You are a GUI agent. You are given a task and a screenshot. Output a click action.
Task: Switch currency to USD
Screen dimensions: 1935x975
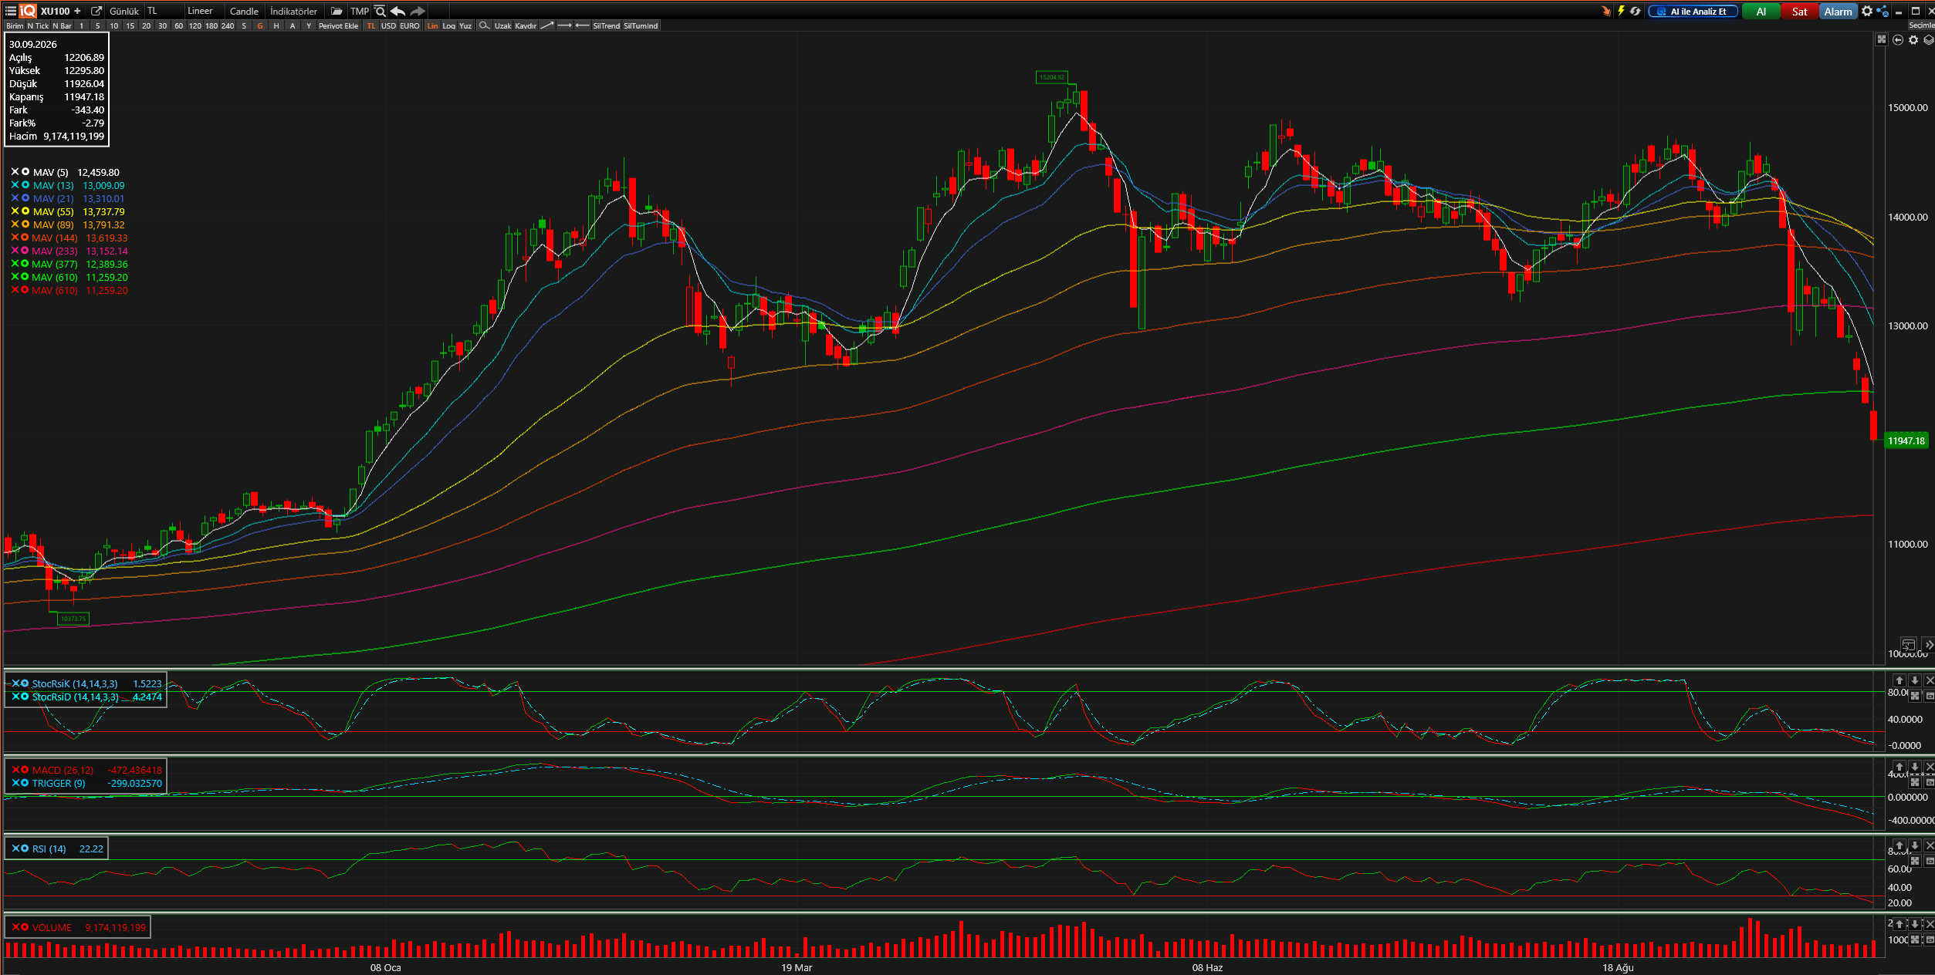tap(388, 25)
